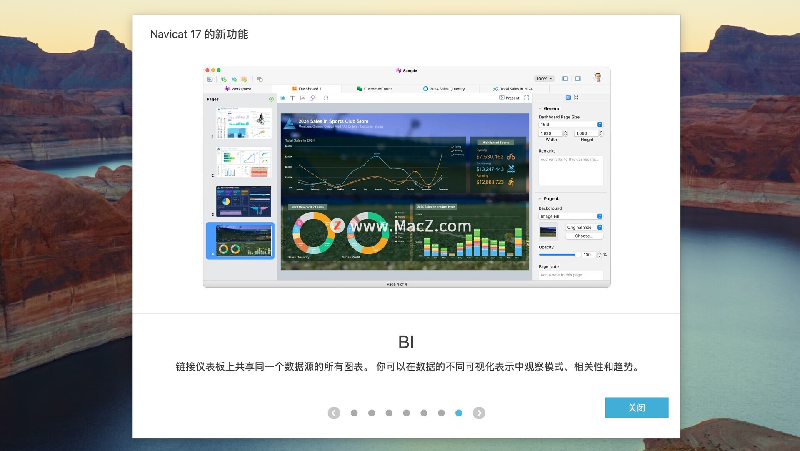This screenshot has width=800, height=451.
Task: Click the previous slide arrow
Action: (x=334, y=413)
